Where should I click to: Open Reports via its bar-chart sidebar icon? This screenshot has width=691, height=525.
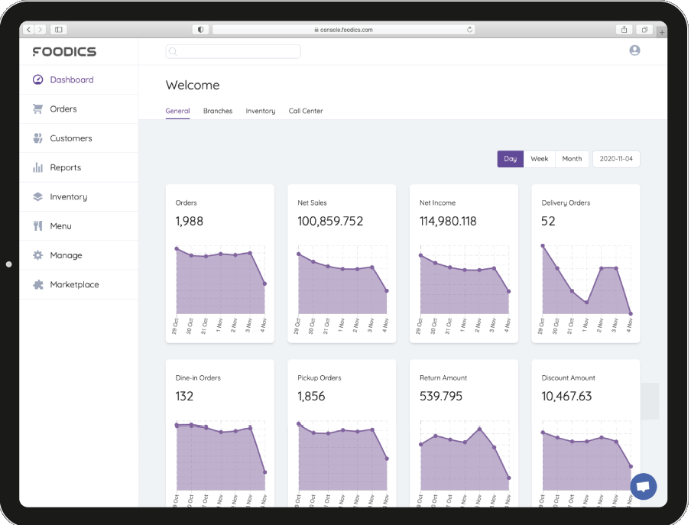click(x=37, y=167)
